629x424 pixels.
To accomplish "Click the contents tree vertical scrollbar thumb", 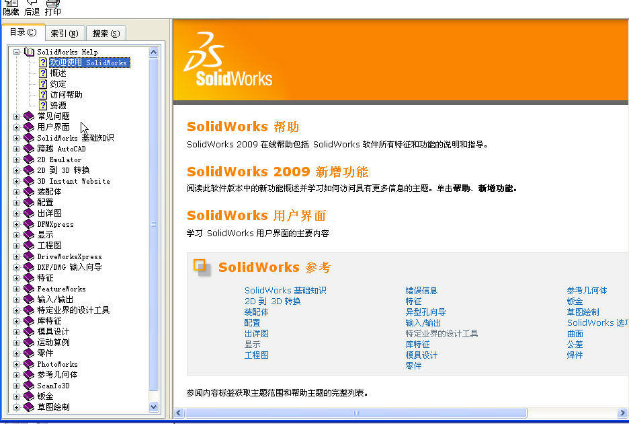I will 154,224.
